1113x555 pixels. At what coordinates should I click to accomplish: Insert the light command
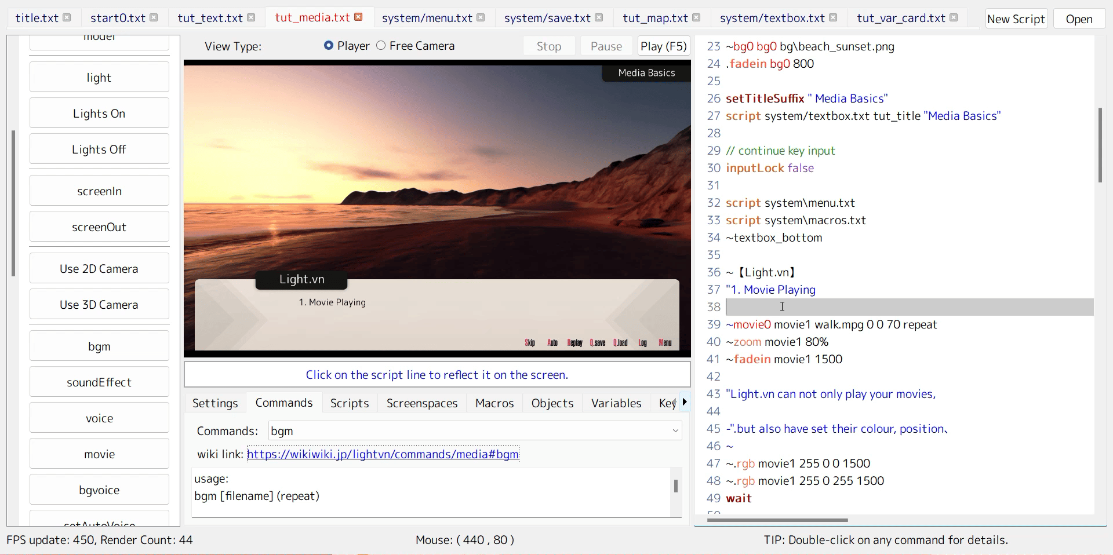pyautogui.click(x=99, y=77)
